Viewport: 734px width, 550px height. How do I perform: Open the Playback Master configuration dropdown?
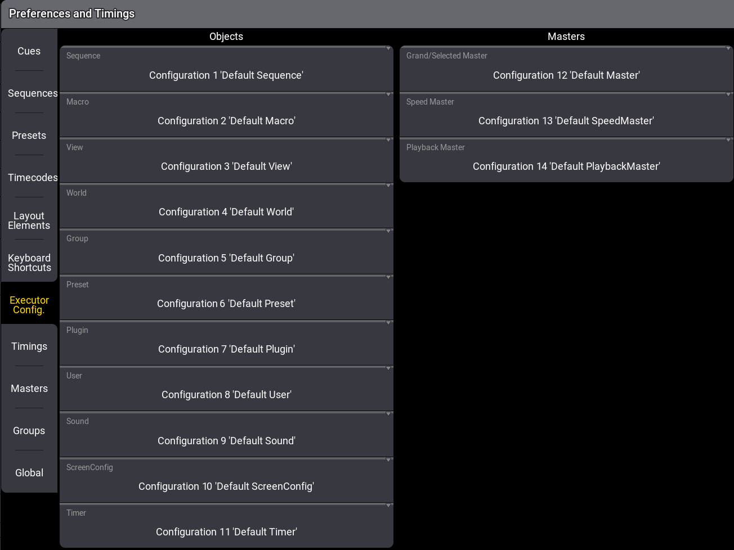click(x=566, y=160)
